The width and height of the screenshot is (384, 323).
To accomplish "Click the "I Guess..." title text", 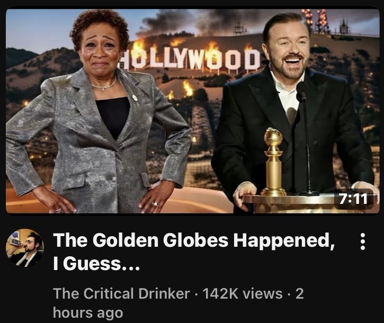I will (x=96, y=264).
